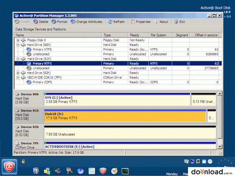
Task: Open the CD burner taskbar icon
Action: point(114,171)
